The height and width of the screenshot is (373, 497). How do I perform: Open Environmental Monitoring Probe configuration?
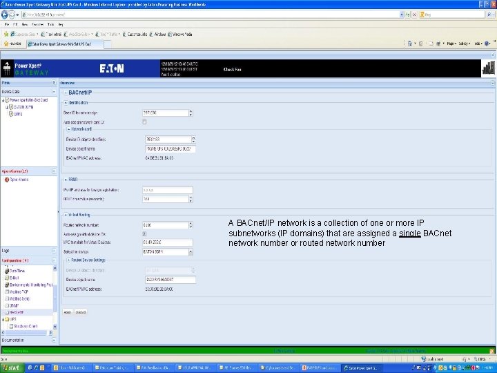31,285
